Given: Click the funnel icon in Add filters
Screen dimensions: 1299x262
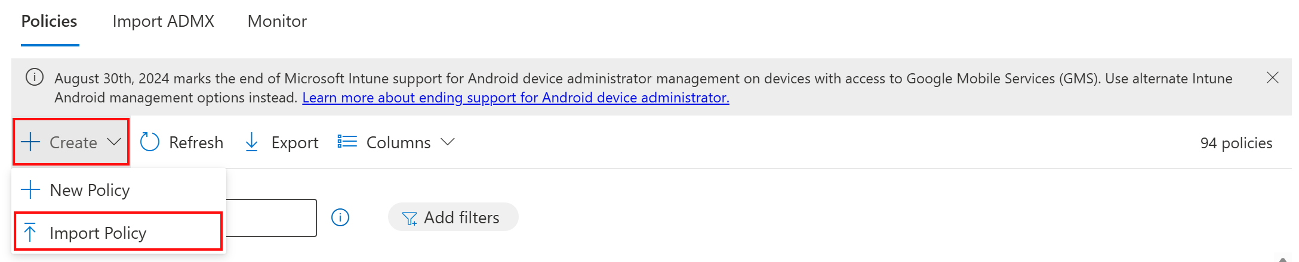Looking at the screenshot, I should [410, 219].
